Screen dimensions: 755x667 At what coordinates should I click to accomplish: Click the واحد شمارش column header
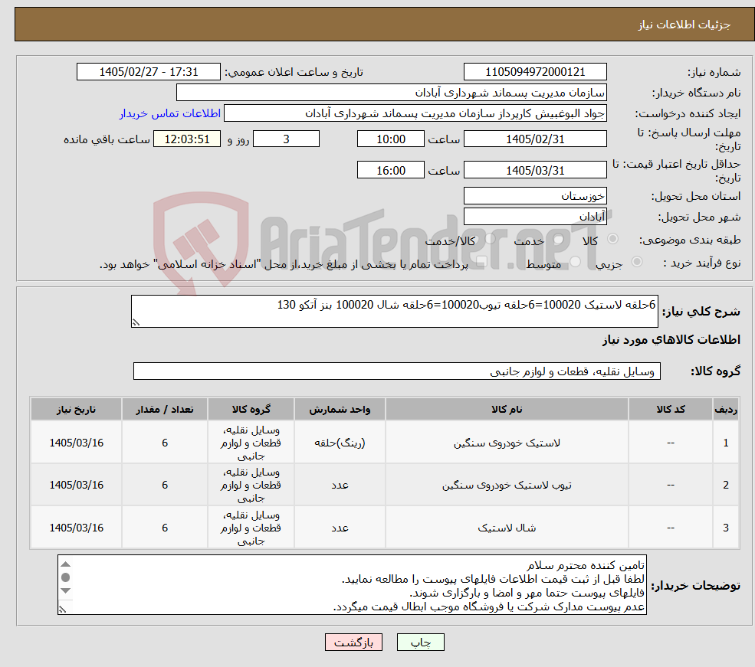click(340, 409)
